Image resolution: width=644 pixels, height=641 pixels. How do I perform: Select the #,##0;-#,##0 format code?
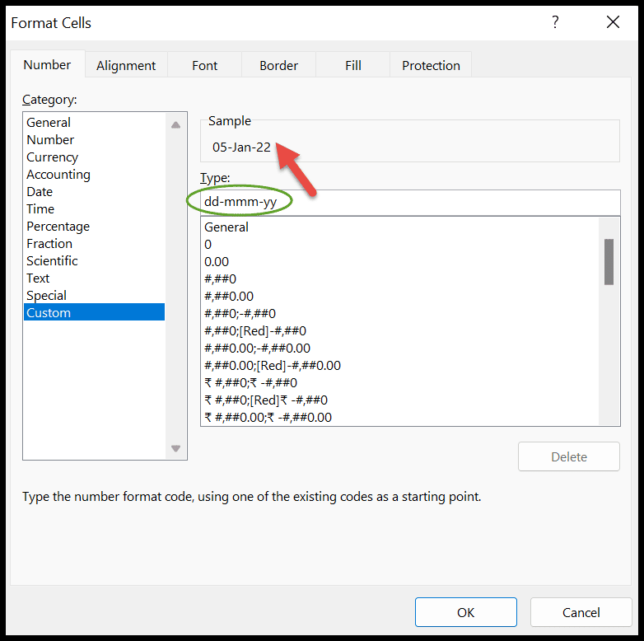click(399, 314)
